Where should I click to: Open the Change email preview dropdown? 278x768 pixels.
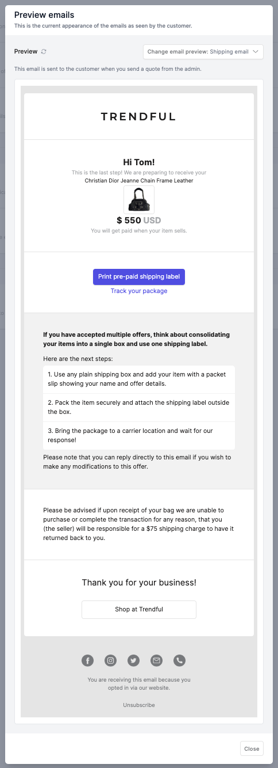point(203,52)
